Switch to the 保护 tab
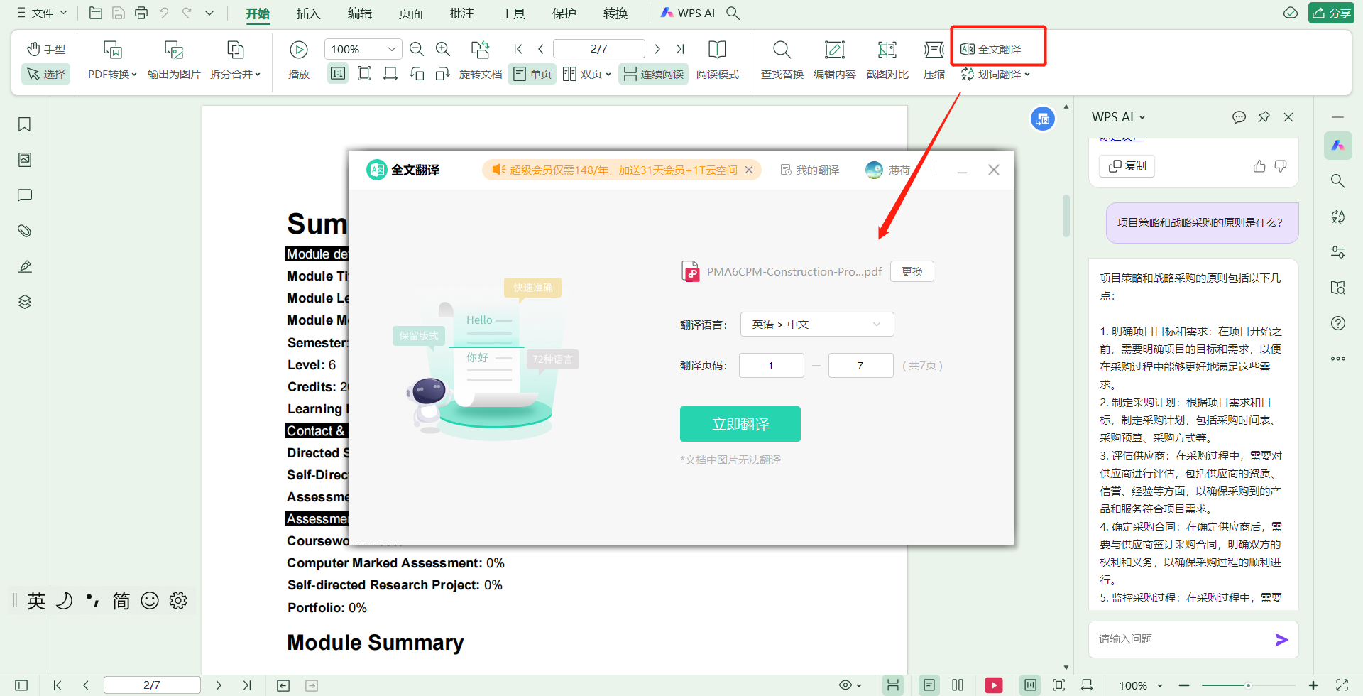Screen dimensions: 1363x696 564,13
